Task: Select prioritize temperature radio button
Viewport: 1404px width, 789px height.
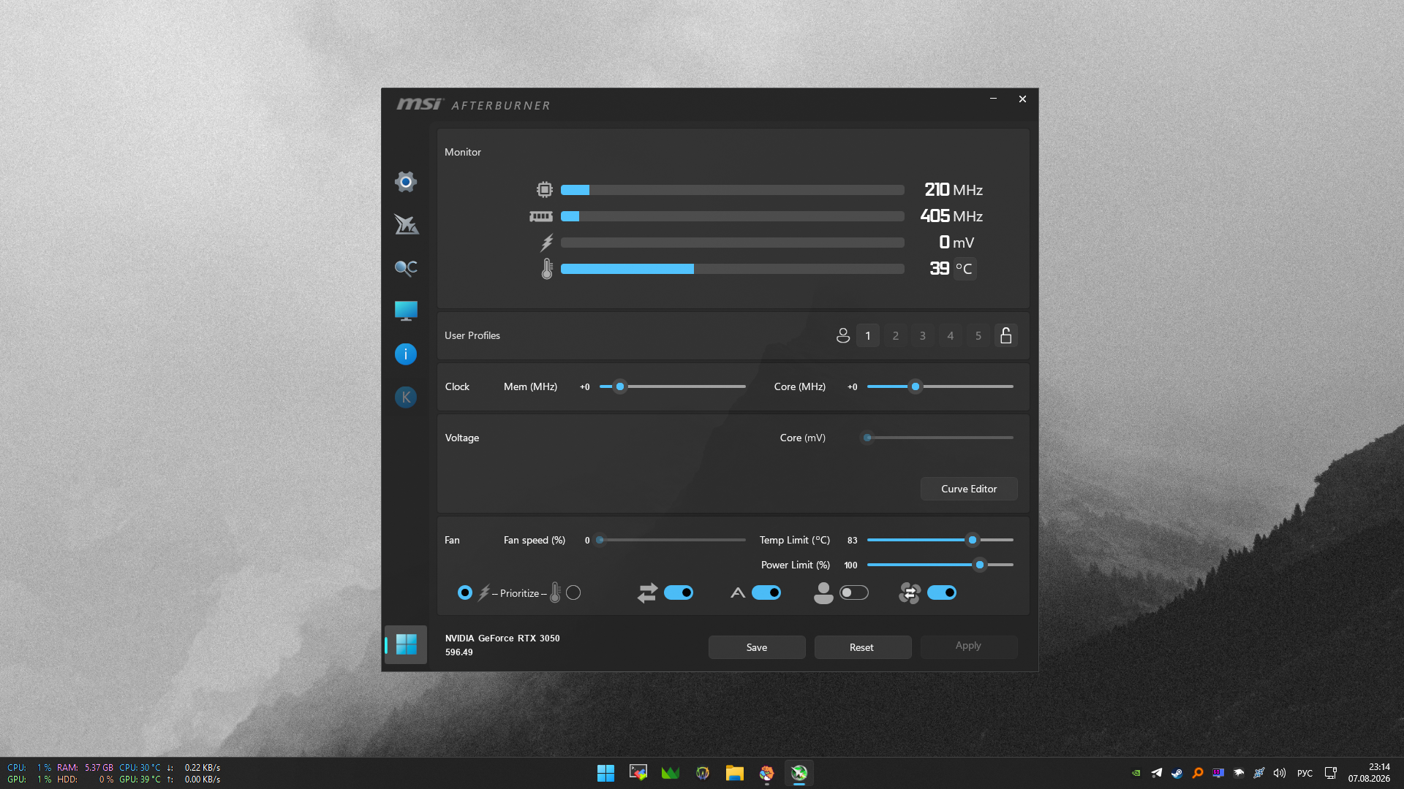Action: coord(573,592)
